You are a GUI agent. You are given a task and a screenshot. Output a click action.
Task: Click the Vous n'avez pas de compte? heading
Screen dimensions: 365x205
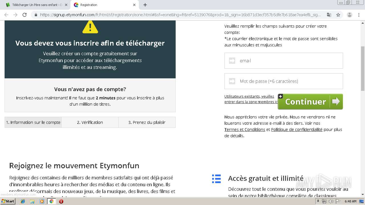[x=90, y=89]
